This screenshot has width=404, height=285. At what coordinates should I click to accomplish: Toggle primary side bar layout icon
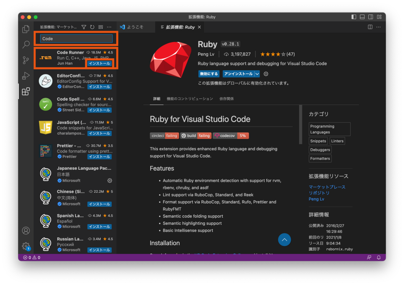353,17
